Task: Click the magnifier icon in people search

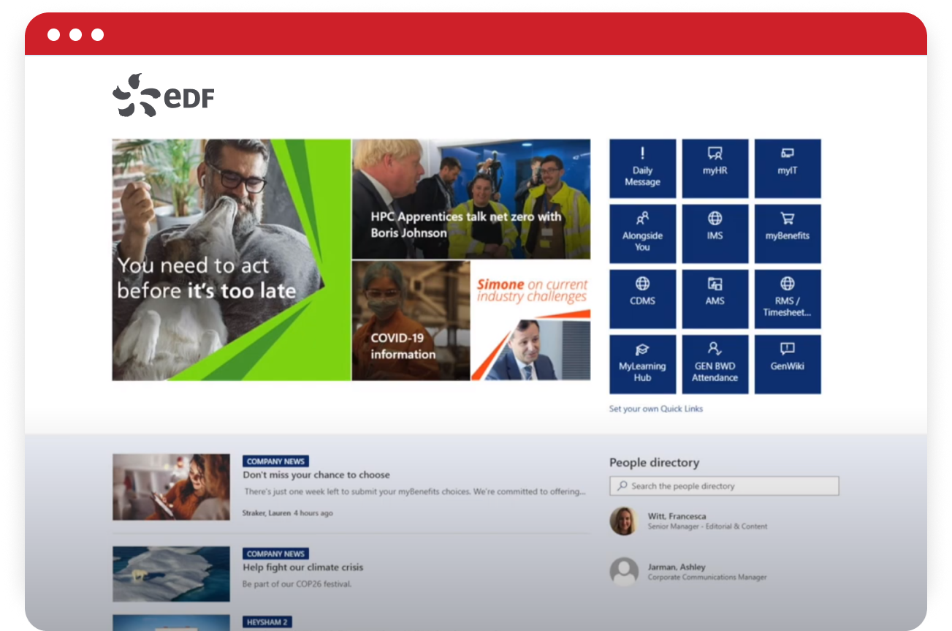Action: tap(622, 485)
